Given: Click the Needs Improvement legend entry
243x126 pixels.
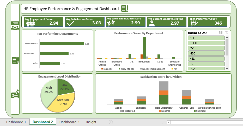Looking at the screenshot, I should click(153, 69).
